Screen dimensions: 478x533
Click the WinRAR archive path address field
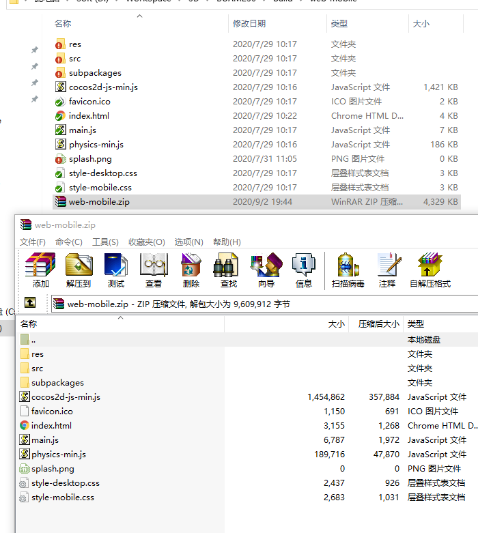(265, 304)
